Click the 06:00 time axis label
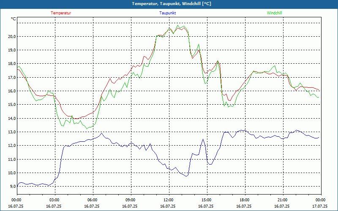Screen dimensions: 338x211 tap(93, 200)
